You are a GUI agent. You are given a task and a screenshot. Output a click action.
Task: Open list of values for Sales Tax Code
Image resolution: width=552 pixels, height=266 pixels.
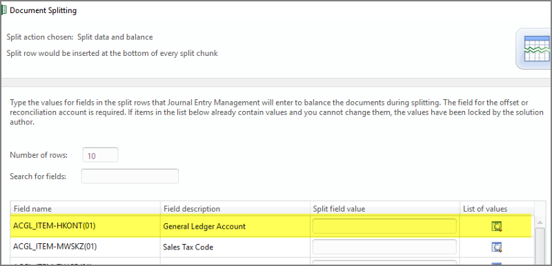496,247
